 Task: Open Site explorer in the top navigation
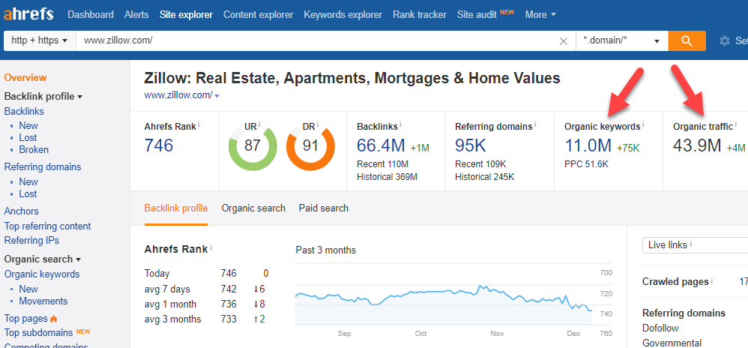click(x=186, y=15)
